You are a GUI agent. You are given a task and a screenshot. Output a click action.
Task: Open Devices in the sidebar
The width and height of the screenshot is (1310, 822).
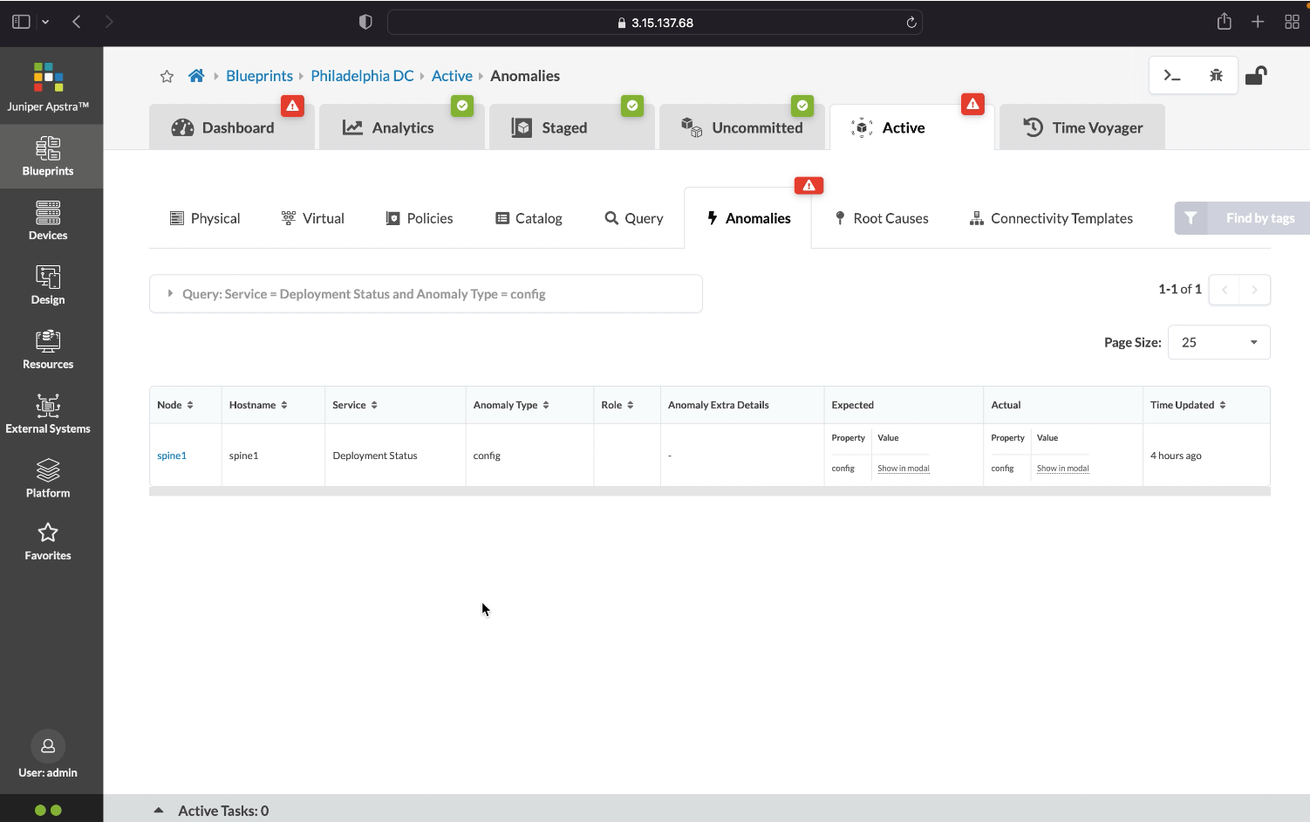pyautogui.click(x=48, y=221)
